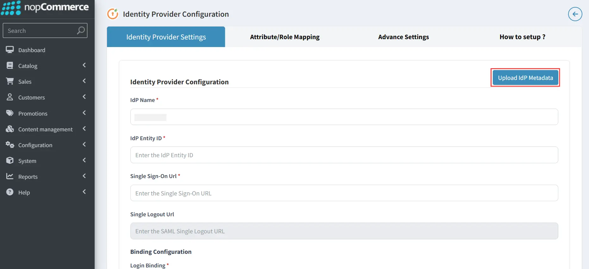This screenshot has height=269, width=589.
Task: Click the Binding Configuration heading
Action: 161,252
